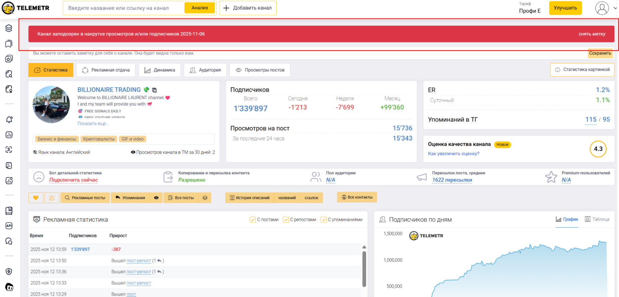Open the stacked layers icon in sidebar
Image resolution: width=619 pixels, height=297 pixels.
coord(9,28)
